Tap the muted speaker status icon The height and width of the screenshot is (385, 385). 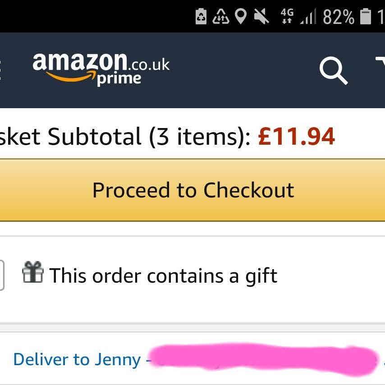(261, 17)
